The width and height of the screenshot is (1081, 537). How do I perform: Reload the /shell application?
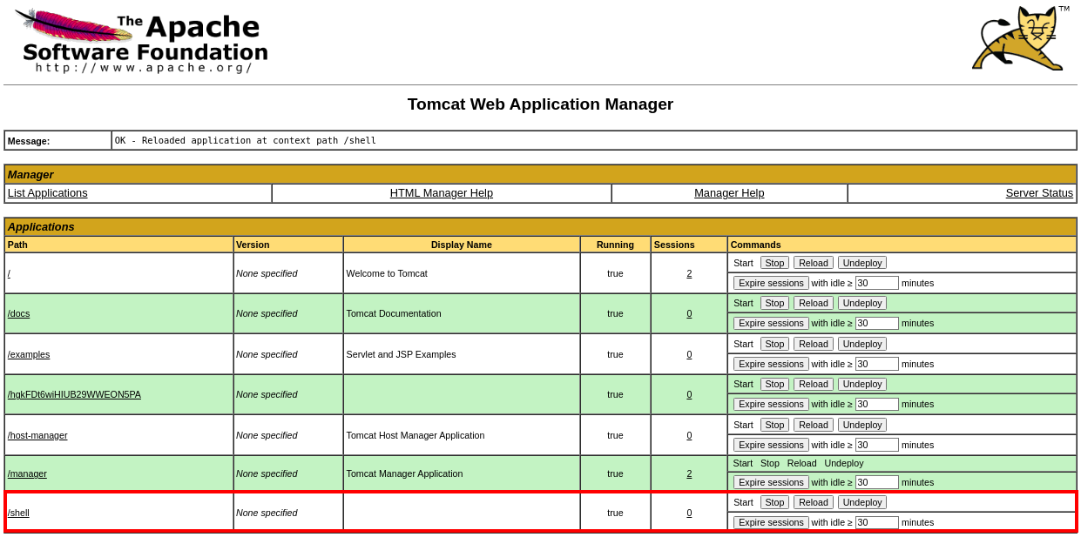[814, 502]
